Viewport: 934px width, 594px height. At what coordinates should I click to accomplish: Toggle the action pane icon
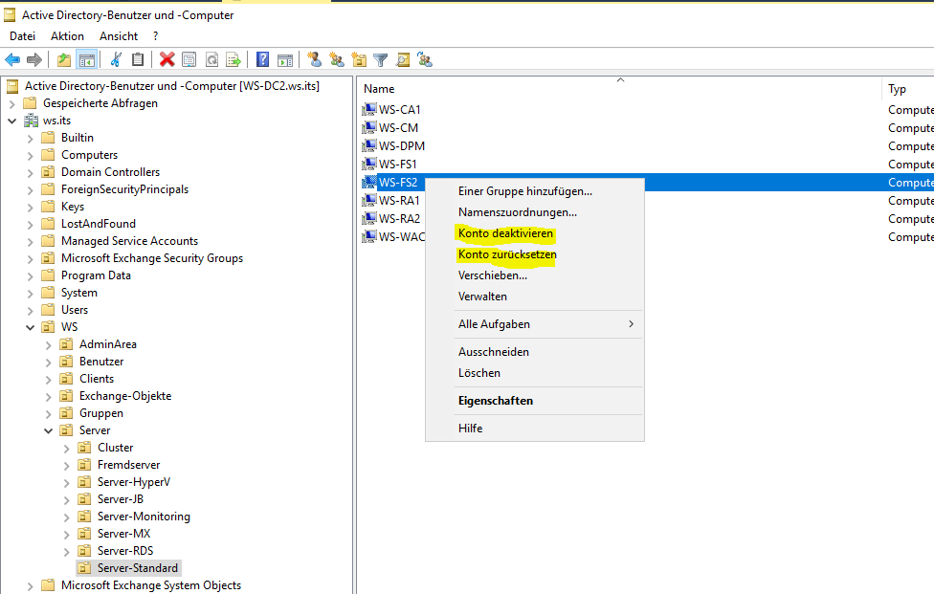pyautogui.click(x=285, y=59)
